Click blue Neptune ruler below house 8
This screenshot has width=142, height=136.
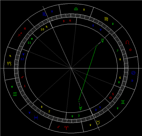point(101,30)
